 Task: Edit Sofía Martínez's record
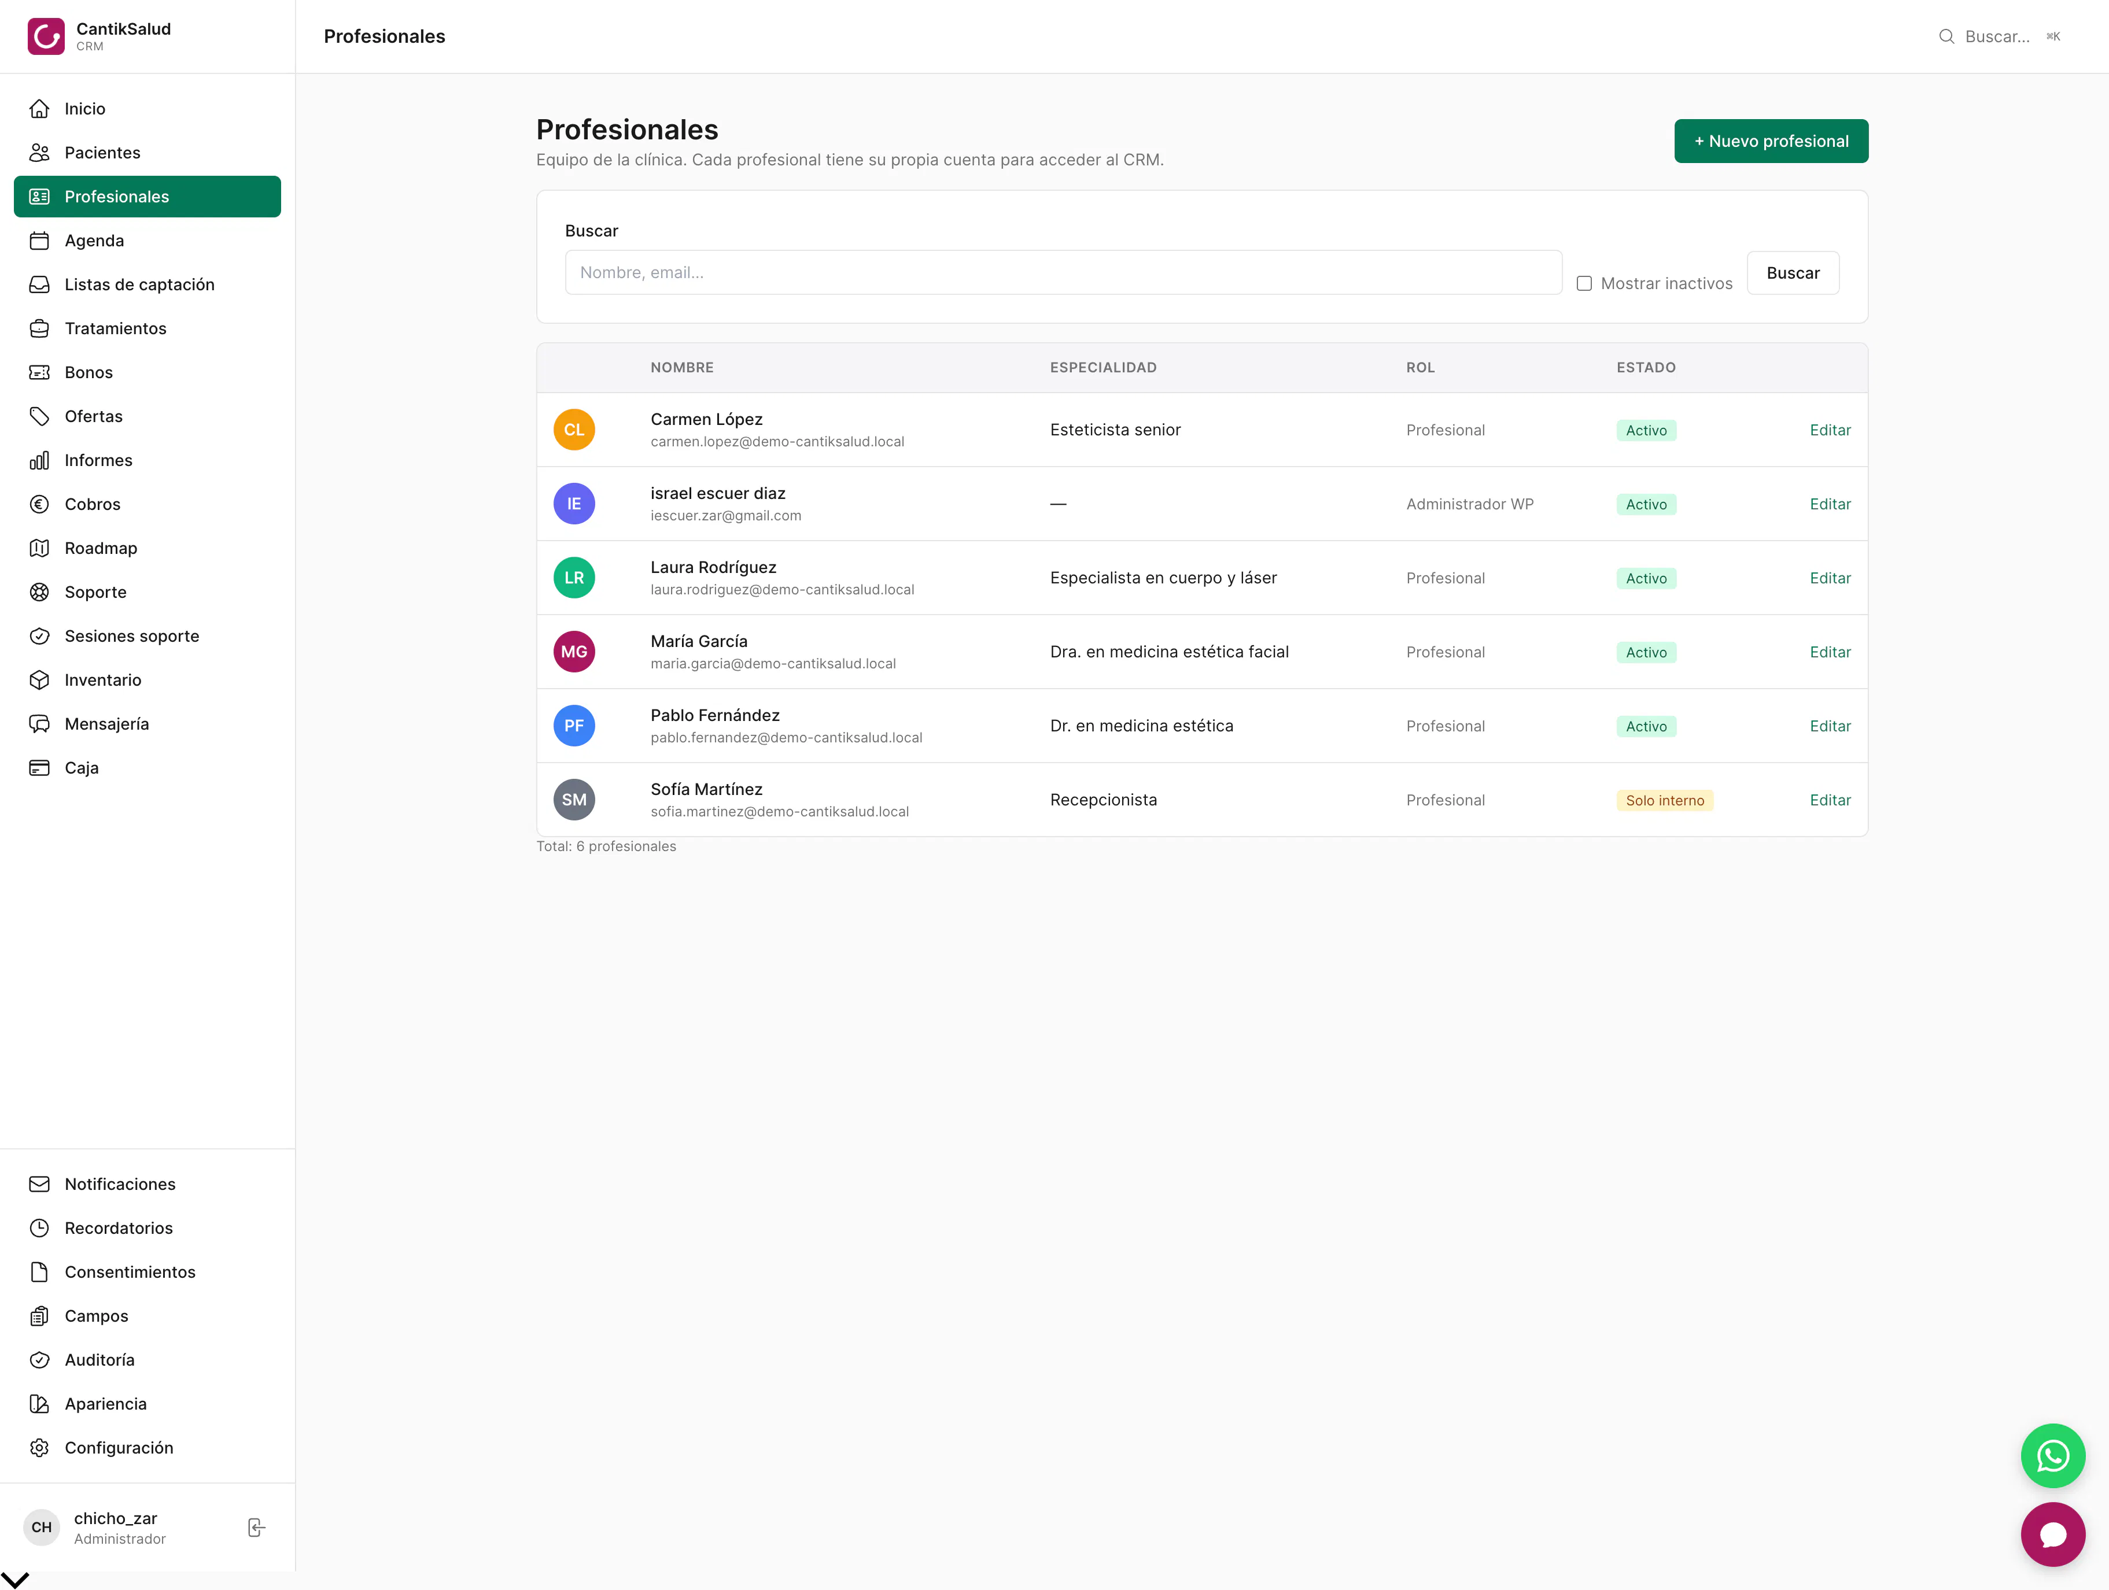click(x=1830, y=800)
